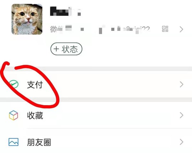Open the QR code icon beside WeChat ID

pos(165,29)
